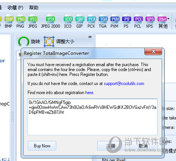
Task: Click inside the registration code text box
Action: pyautogui.click(x=92, y=117)
